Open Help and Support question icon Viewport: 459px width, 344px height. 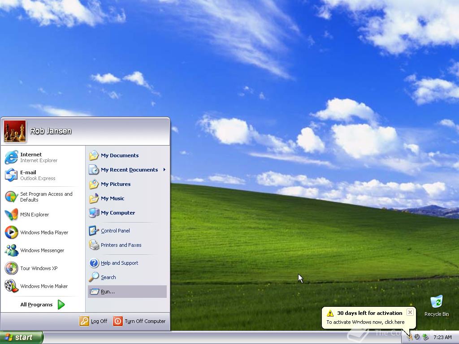tap(94, 263)
